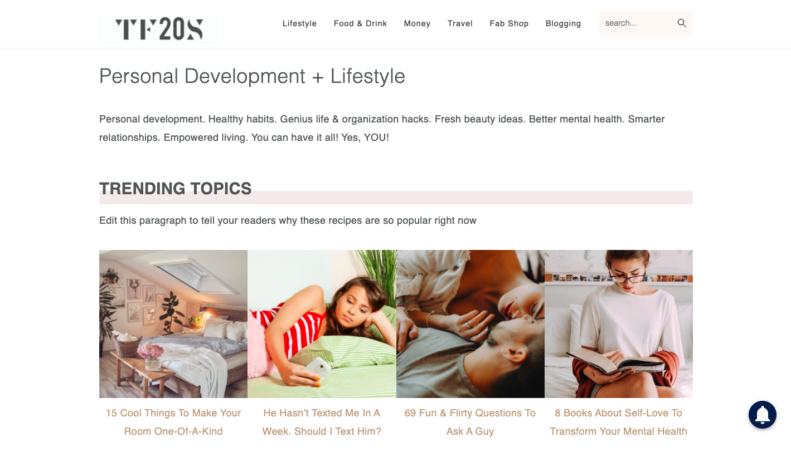Click the Trending Topics heading

[176, 189]
